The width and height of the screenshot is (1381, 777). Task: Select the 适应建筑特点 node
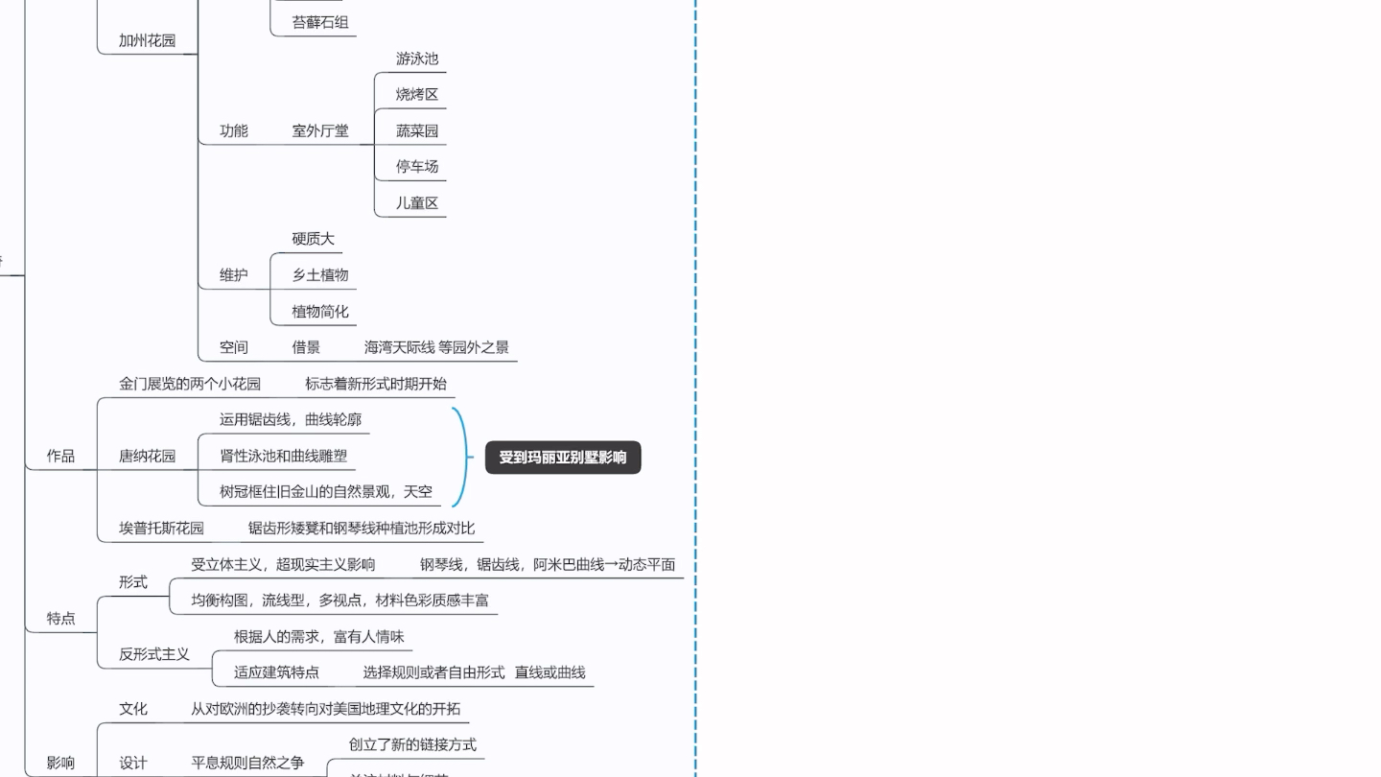click(276, 672)
